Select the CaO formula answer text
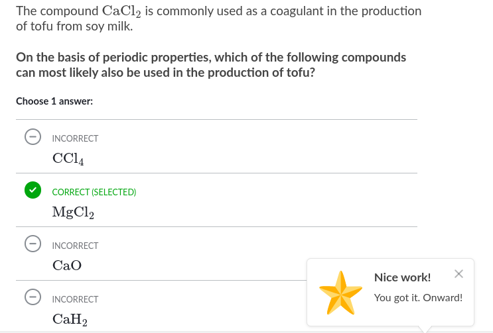 pos(67,265)
